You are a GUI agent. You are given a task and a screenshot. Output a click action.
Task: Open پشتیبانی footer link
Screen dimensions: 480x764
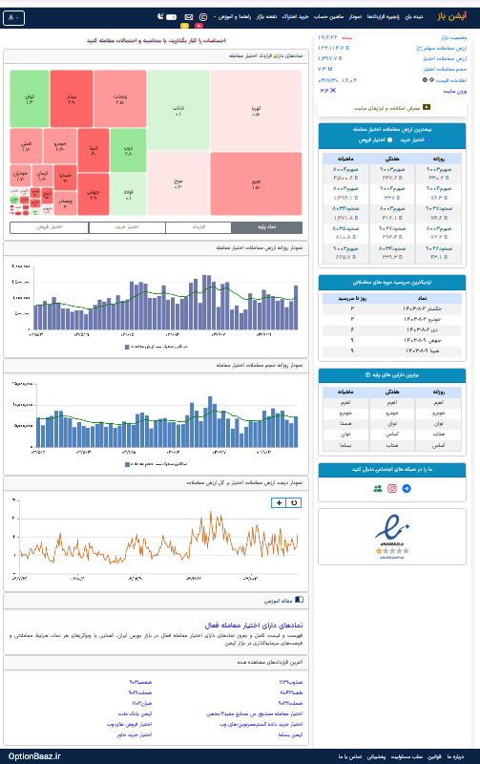click(376, 756)
